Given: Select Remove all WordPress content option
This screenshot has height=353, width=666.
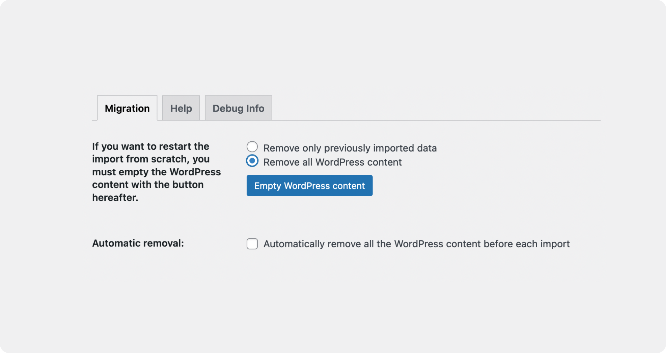Looking at the screenshot, I should [x=252, y=161].
